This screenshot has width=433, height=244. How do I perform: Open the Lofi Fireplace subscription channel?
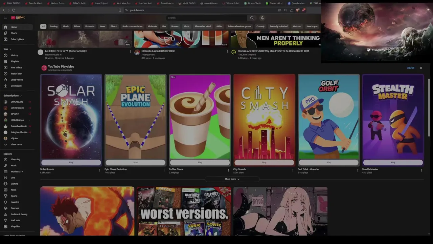coord(17,108)
